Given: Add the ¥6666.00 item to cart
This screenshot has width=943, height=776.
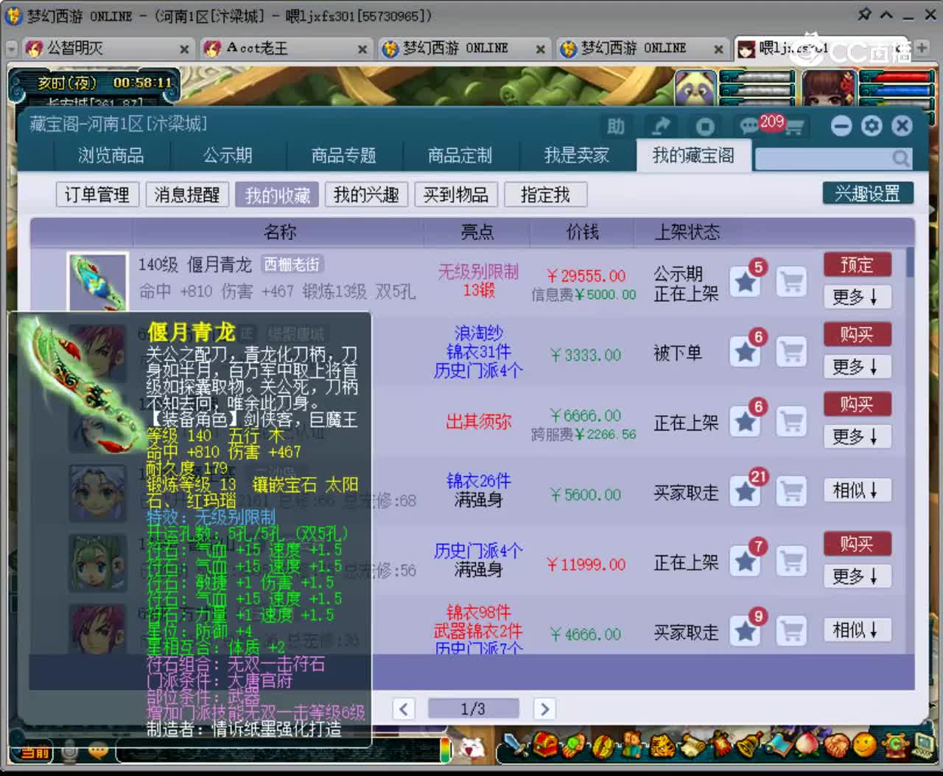Looking at the screenshot, I should pyautogui.click(x=792, y=423).
